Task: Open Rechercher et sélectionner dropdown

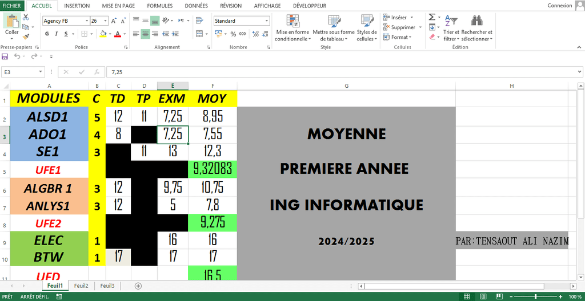Action: [477, 28]
